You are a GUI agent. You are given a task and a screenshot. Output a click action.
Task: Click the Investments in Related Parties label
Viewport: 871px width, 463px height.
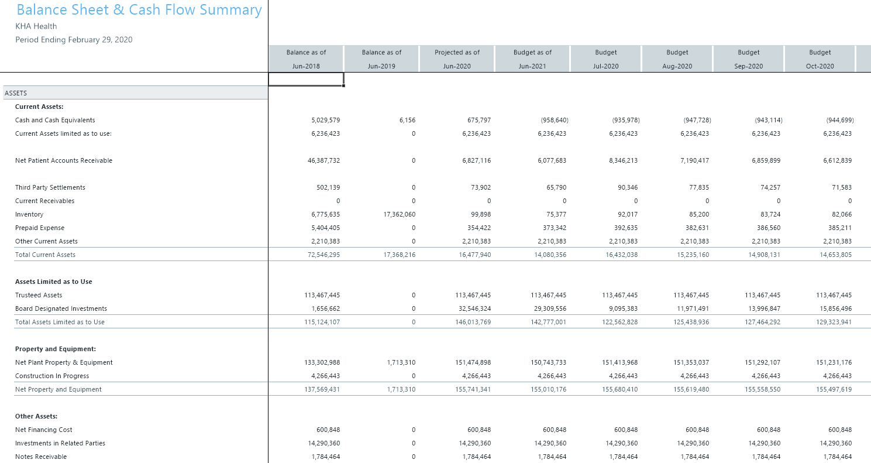pyautogui.click(x=60, y=443)
